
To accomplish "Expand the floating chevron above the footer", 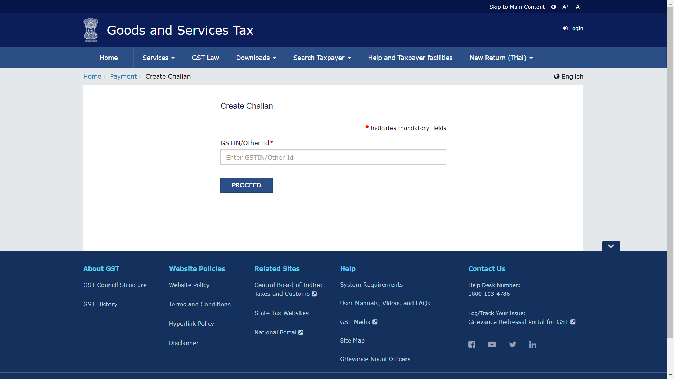I will coord(611,246).
